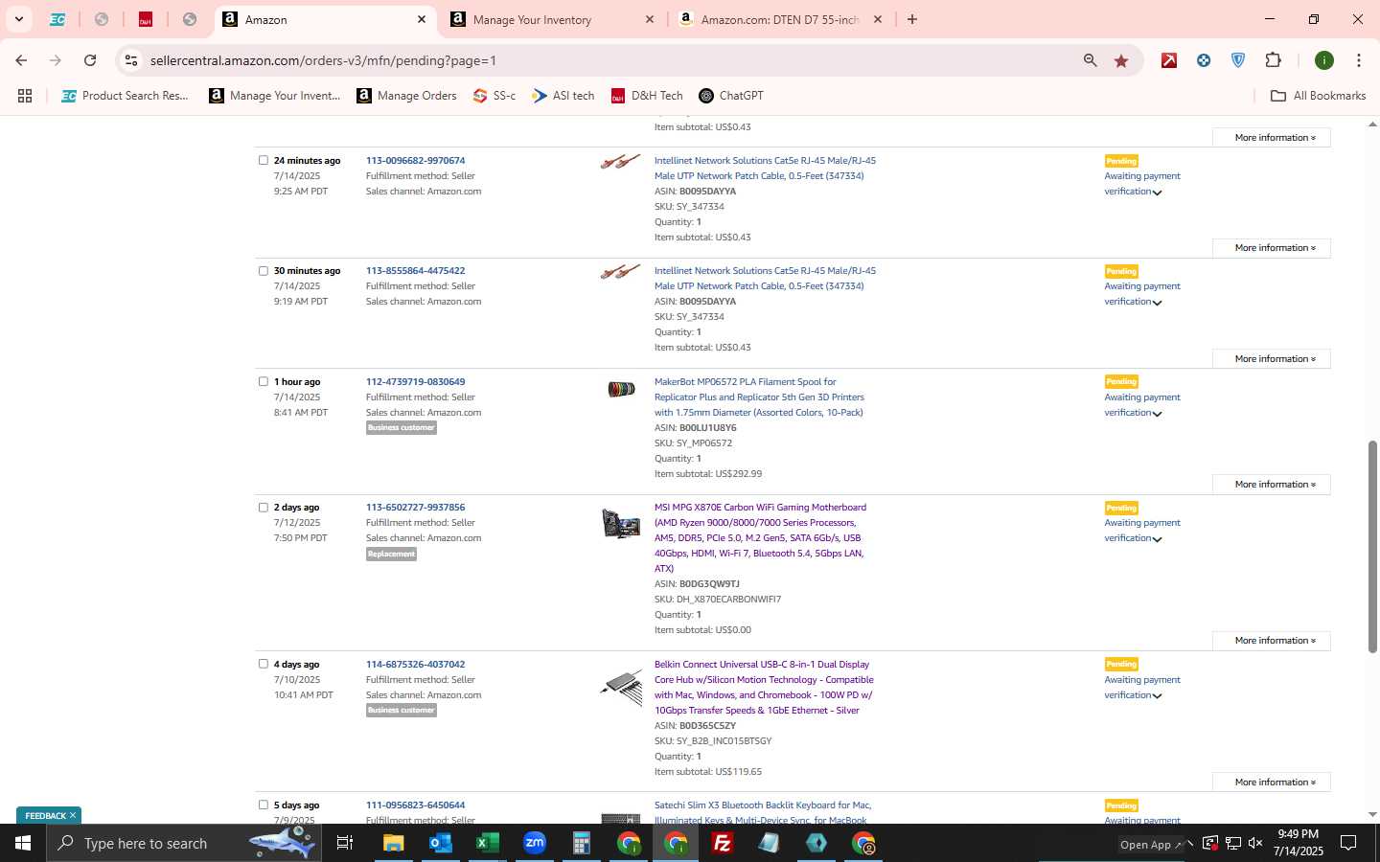Open the ChatGPT bookmark

click(731, 96)
